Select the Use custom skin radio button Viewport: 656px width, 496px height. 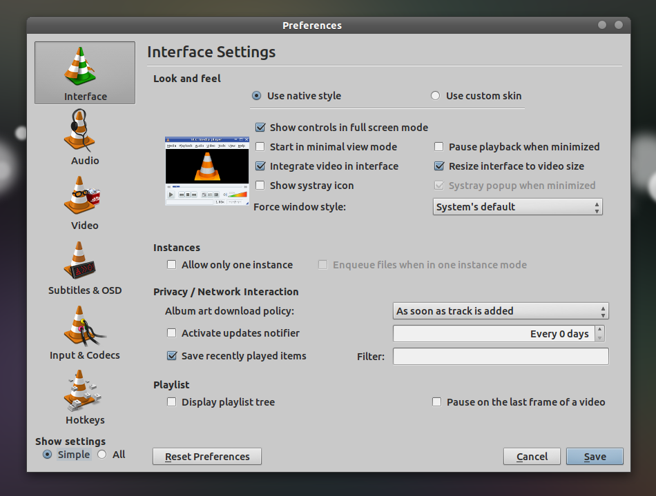coord(435,96)
